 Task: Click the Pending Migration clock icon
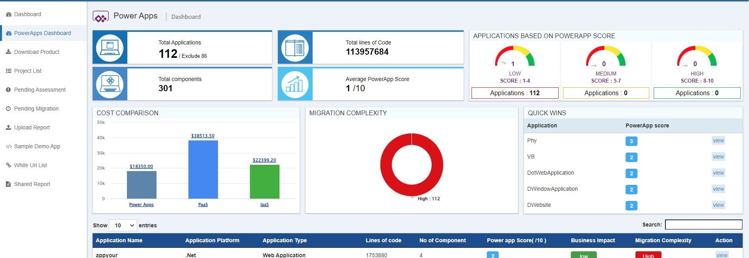[9, 109]
